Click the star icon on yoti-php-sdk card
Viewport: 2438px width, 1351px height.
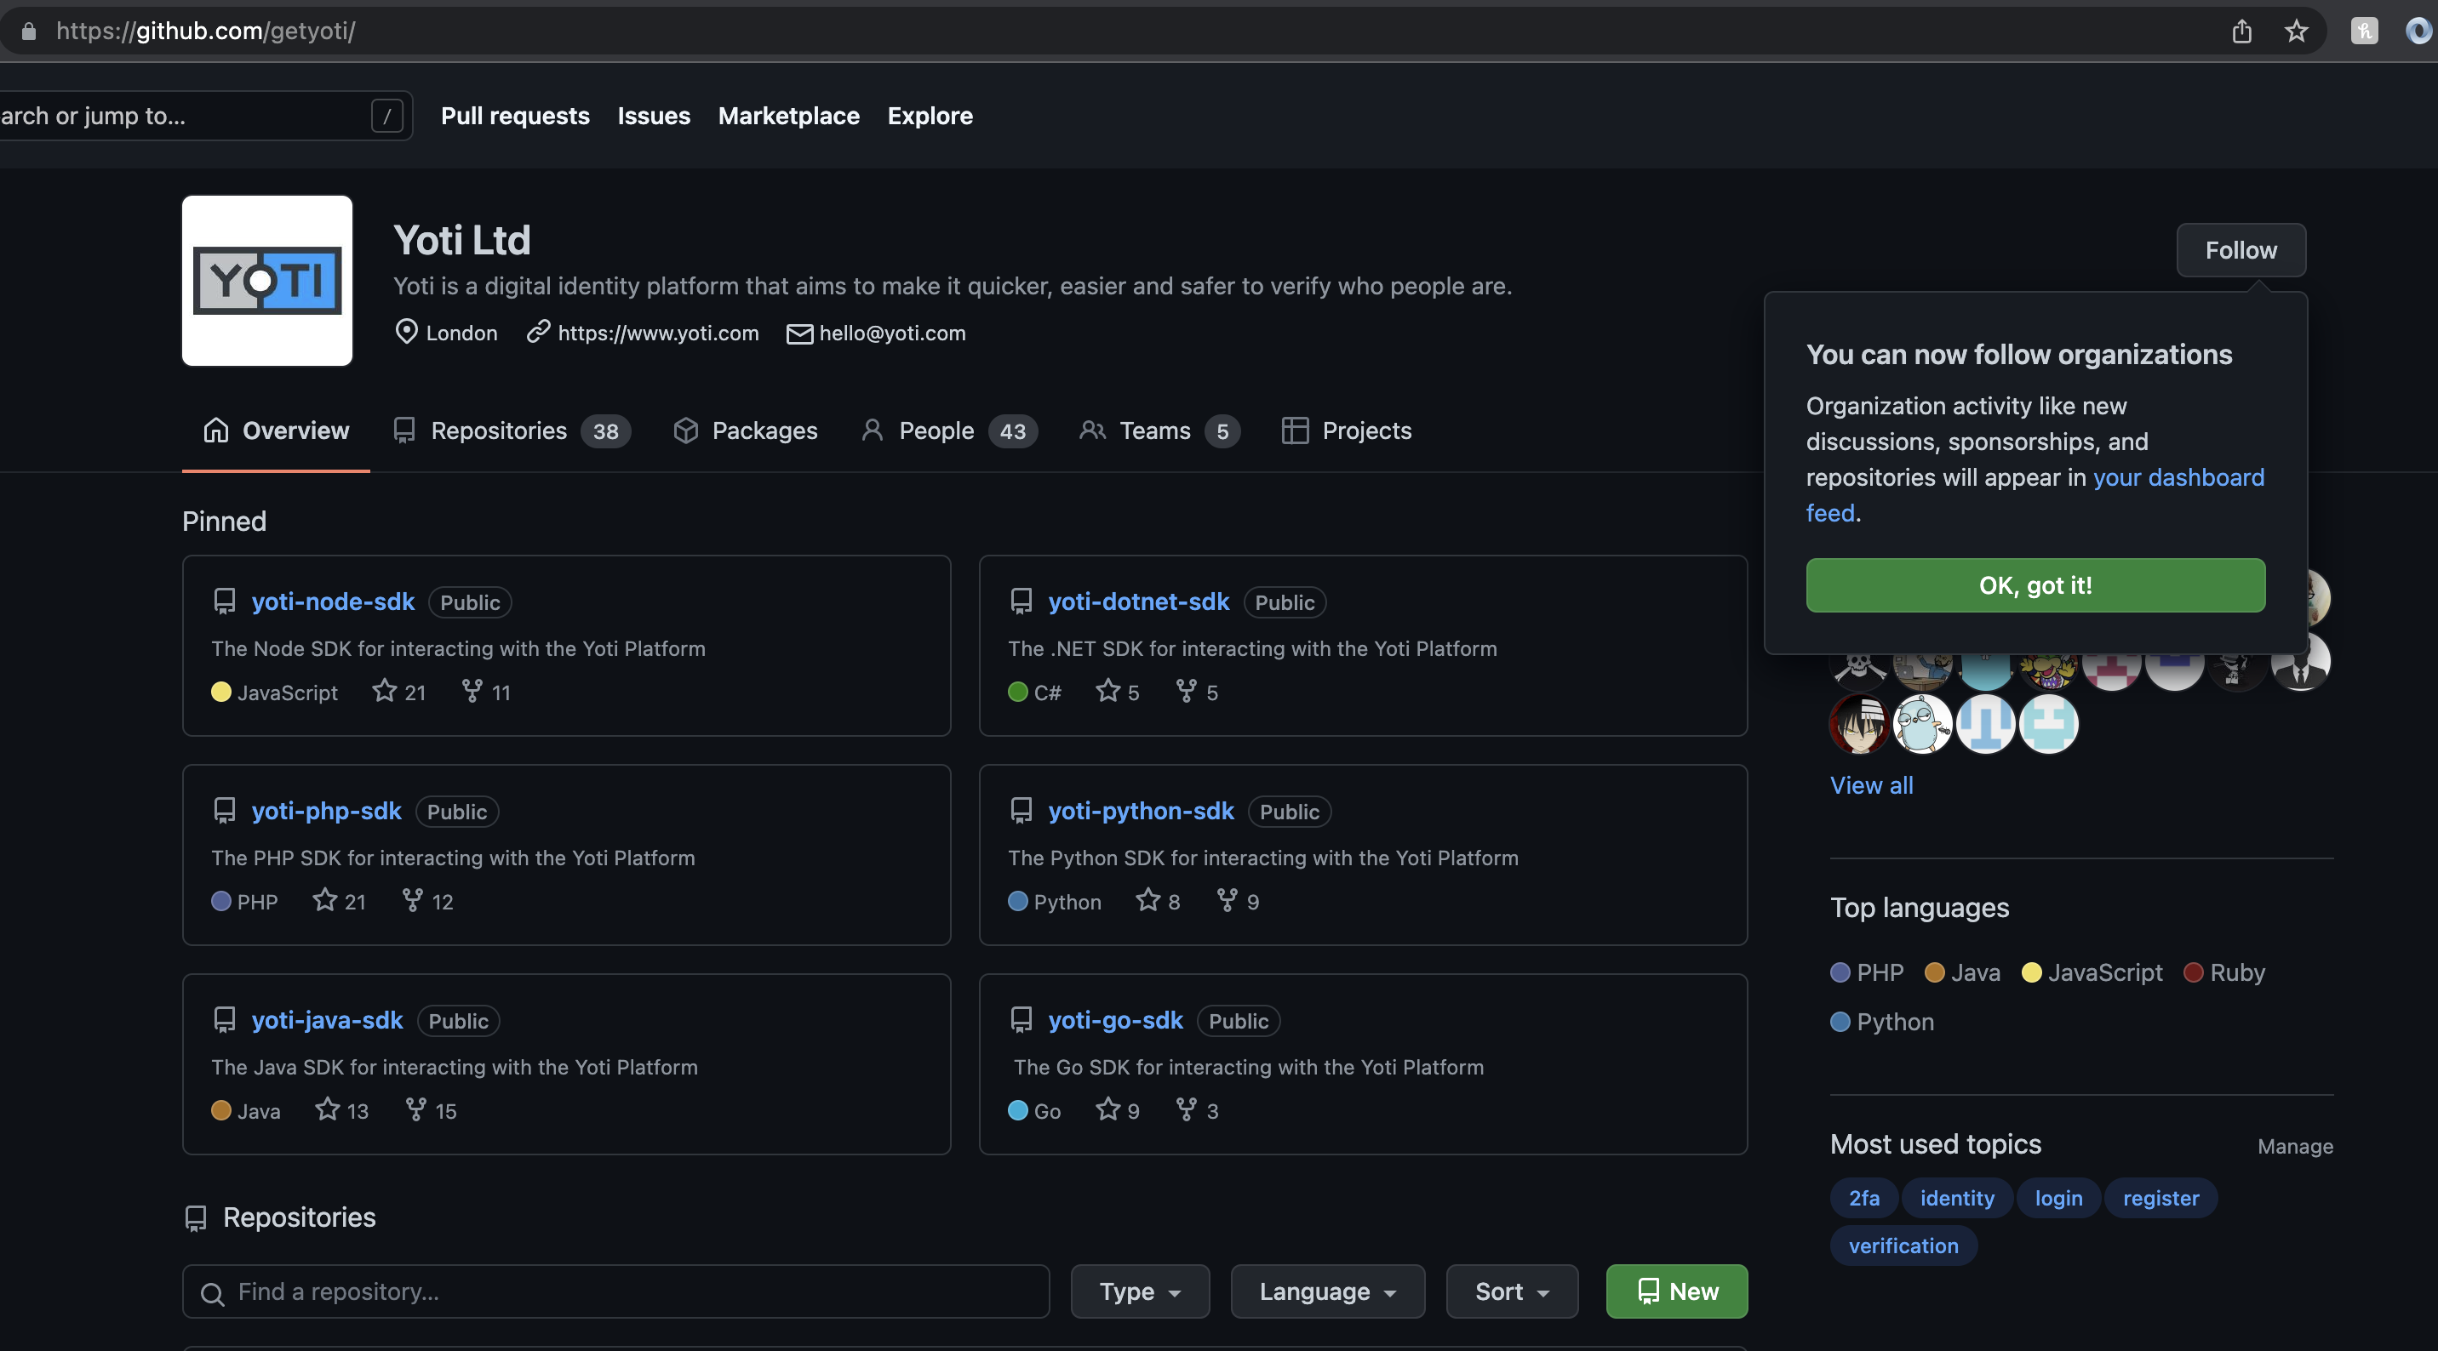(x=324, y=900)
